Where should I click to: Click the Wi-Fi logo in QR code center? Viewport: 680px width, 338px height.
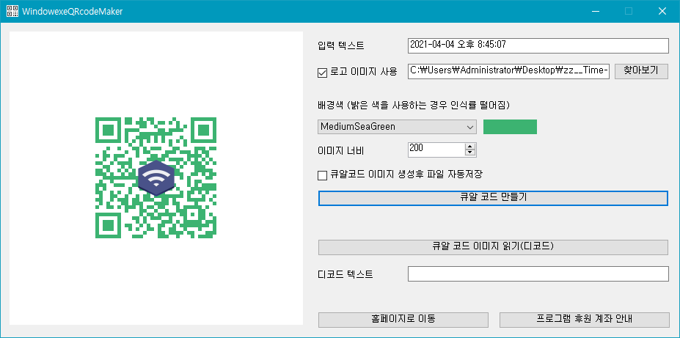(x=156, y=177)
